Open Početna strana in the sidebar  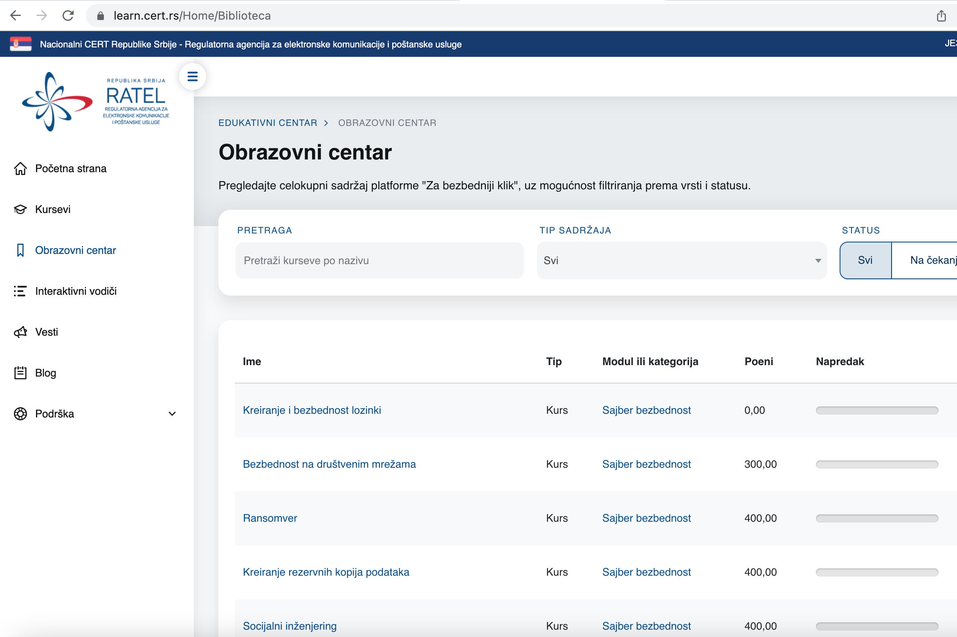[x=71, y=168]
